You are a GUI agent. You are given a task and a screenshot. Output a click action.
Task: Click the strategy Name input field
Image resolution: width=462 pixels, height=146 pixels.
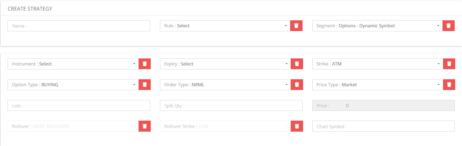79,26
